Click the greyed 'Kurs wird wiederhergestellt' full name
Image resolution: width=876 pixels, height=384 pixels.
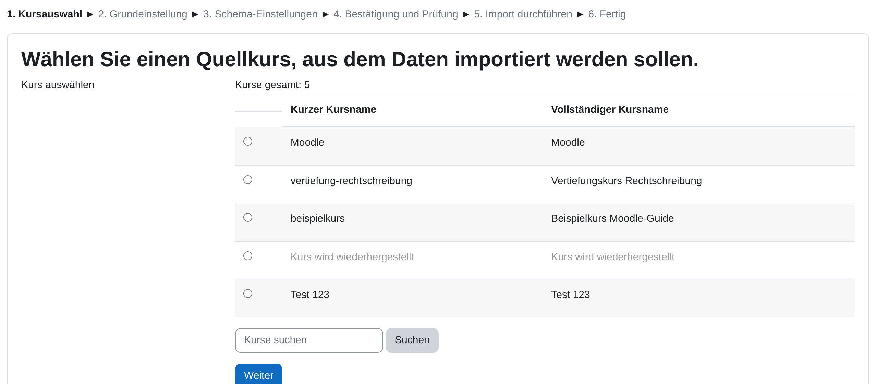613,257
